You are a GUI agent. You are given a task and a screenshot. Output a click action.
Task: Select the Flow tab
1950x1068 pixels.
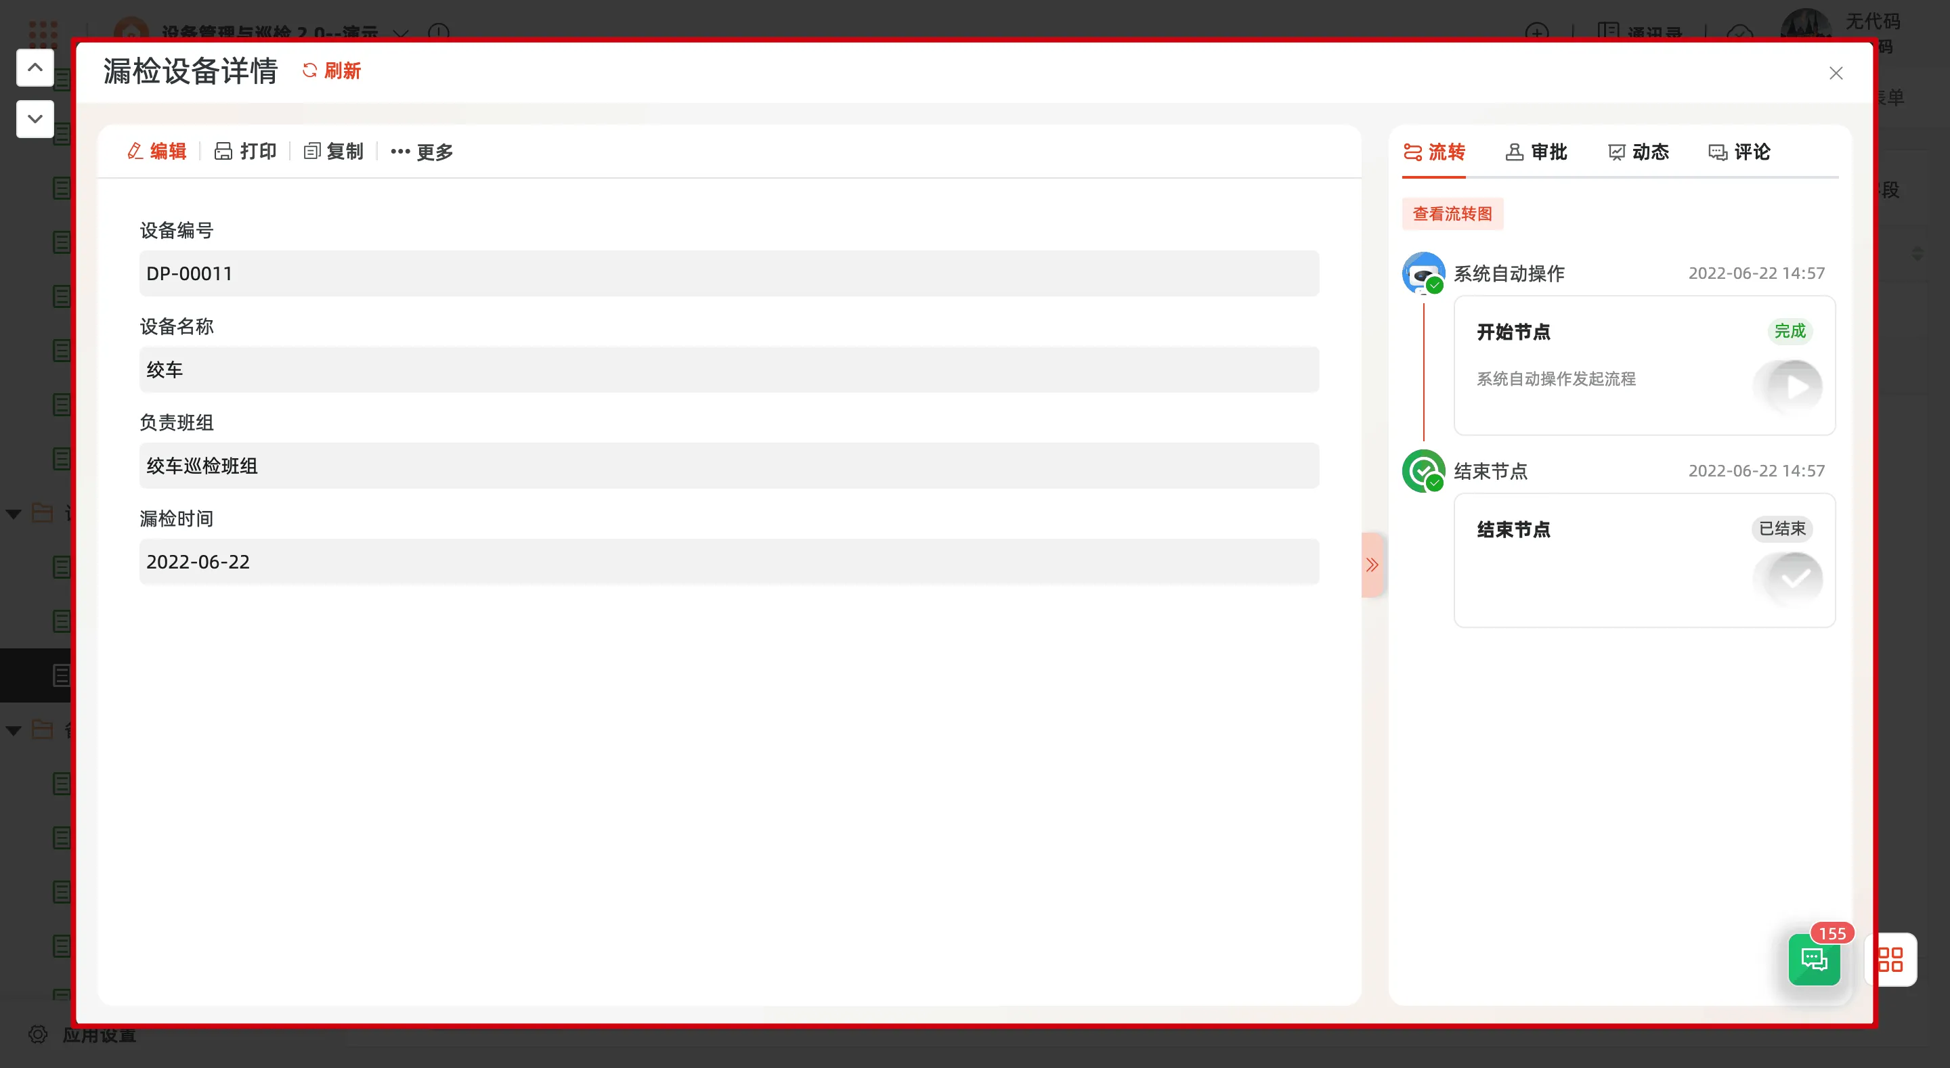(x=1434, y=152)
